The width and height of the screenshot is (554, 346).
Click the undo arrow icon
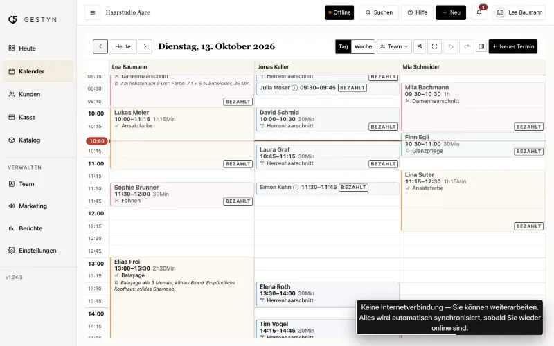(x=451, y=46)
